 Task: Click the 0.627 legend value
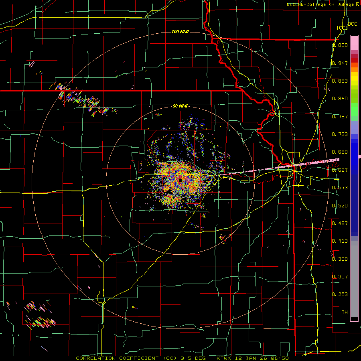(x=340, y=170)
